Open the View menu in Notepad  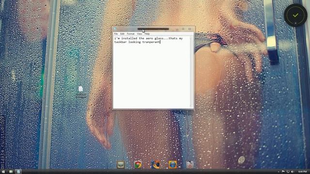(x=139, y=34)
